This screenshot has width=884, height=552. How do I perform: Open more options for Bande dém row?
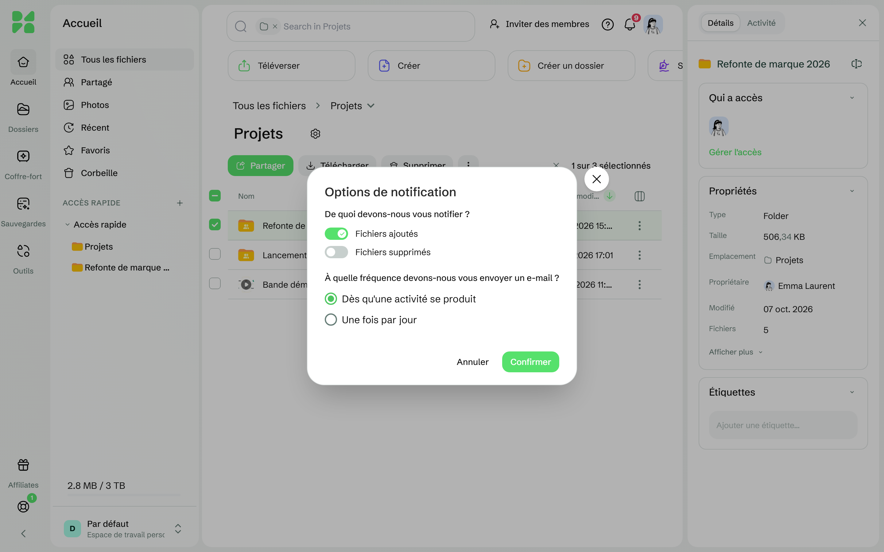pyautogui.click(x=639, y=284)
